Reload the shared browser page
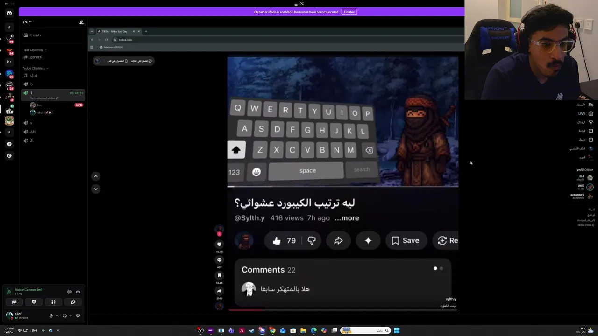Image resolution: width=598 pixels, height=336 pixels. tap(107, 40)
